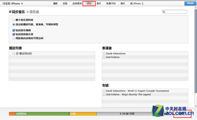197x120 pixels.
Task: Click the 0 首歌曲 song count
Action: tap(33, 12)
